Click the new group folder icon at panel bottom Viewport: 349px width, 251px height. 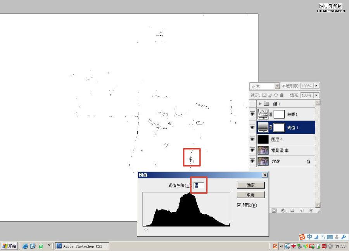coord(292,211)
